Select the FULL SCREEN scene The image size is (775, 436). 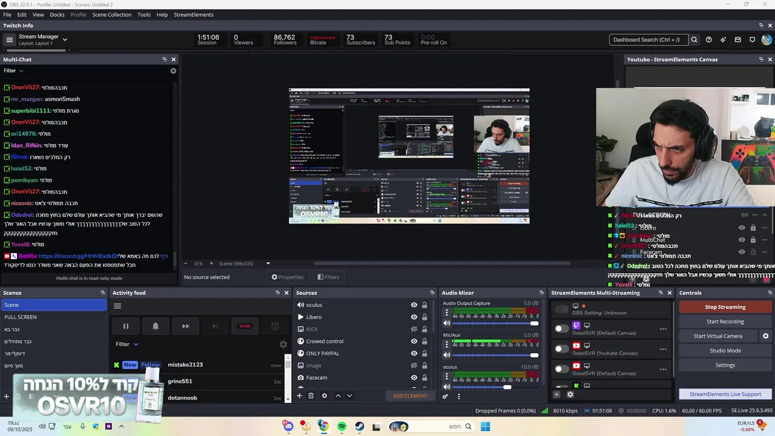[x=54, y=317]
